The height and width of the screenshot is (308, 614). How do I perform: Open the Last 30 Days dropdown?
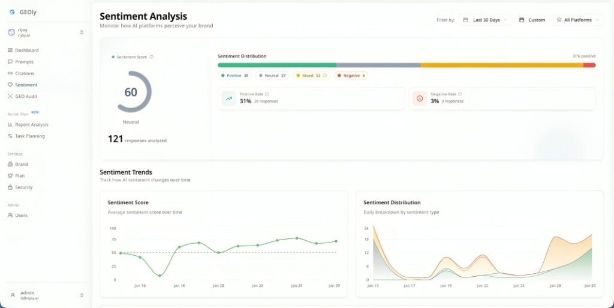coord(484,20)
